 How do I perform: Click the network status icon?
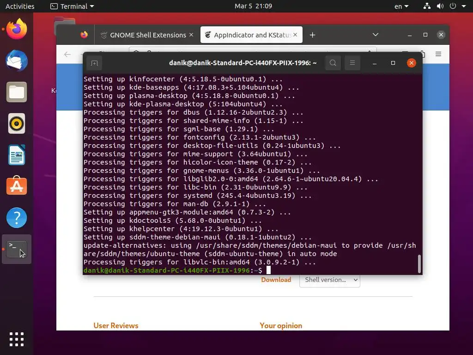click(x=426, y=6)
